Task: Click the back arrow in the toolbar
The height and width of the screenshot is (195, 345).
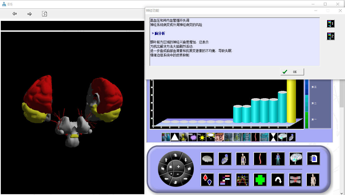Action: pos(15,14)
